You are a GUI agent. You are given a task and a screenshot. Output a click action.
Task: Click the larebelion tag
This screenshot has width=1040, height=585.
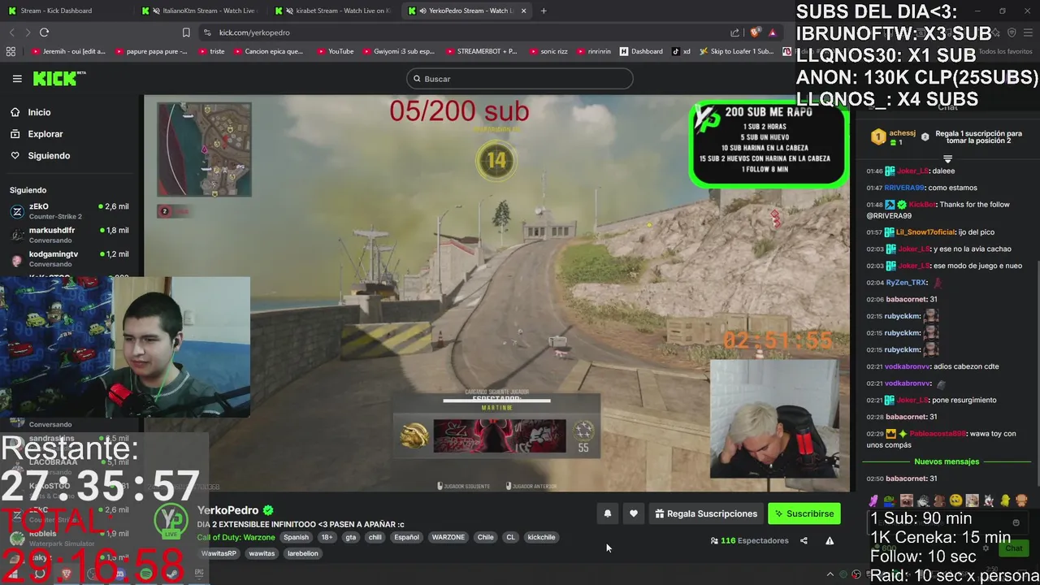(x=302, y=553)
